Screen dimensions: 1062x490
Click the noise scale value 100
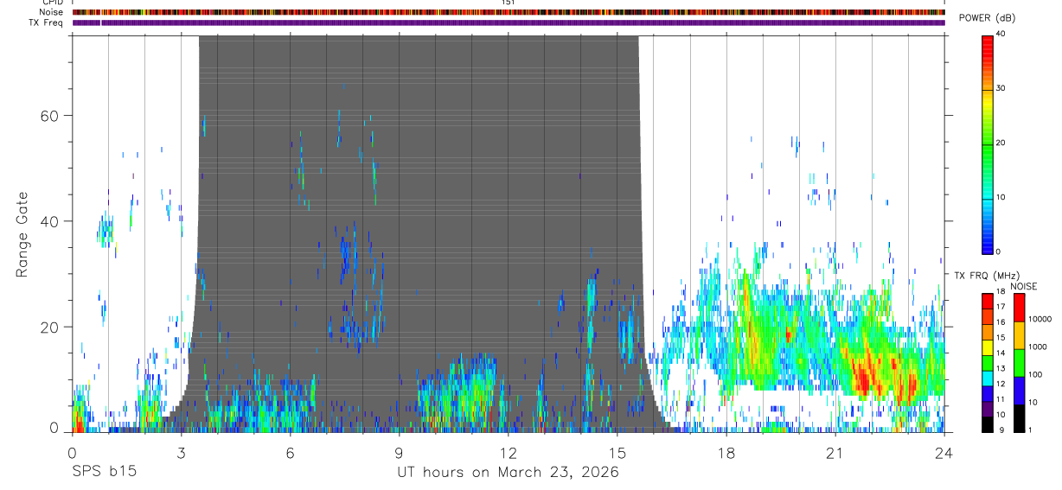(1036, 374)
